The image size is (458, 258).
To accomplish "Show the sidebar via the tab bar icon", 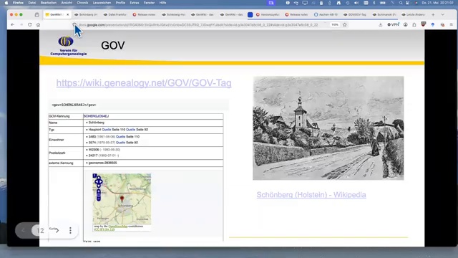I will click(36, 14).
